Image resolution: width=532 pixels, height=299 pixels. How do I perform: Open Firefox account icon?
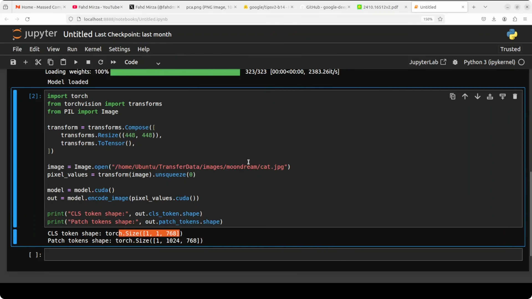click(504, 19)
